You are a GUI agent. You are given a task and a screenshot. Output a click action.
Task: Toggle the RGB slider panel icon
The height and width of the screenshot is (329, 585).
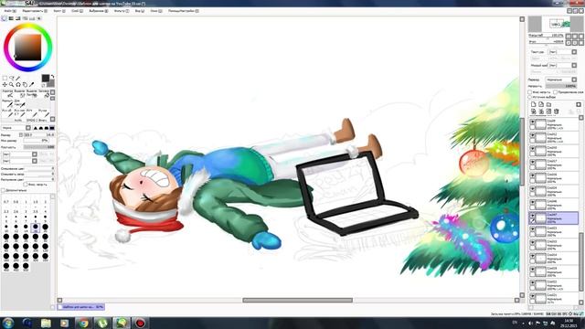[11, 18]
